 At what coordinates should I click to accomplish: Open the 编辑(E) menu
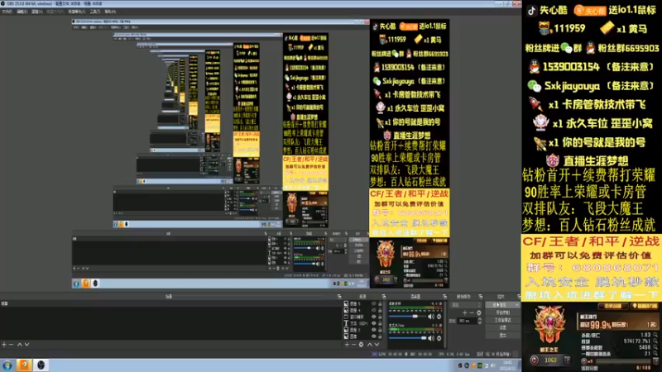pos(22,12)
